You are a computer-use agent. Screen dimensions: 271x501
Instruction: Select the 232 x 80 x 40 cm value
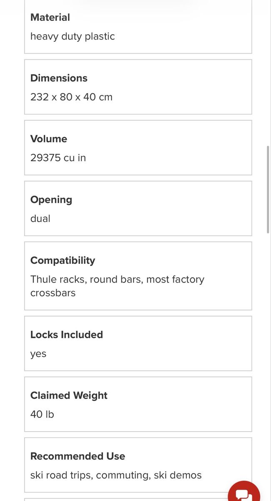point(71,97)
